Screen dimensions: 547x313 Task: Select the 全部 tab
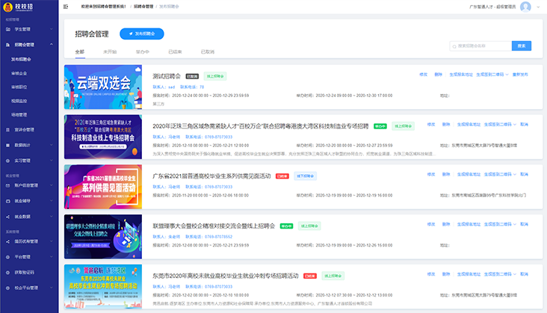click(80, 52)
